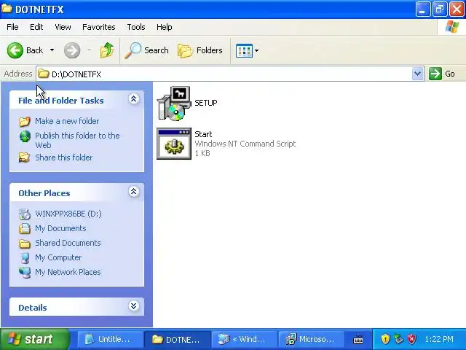This screenshot has width=466, height=350.
Task: Open My Documents link
Action: coord(60,228)
